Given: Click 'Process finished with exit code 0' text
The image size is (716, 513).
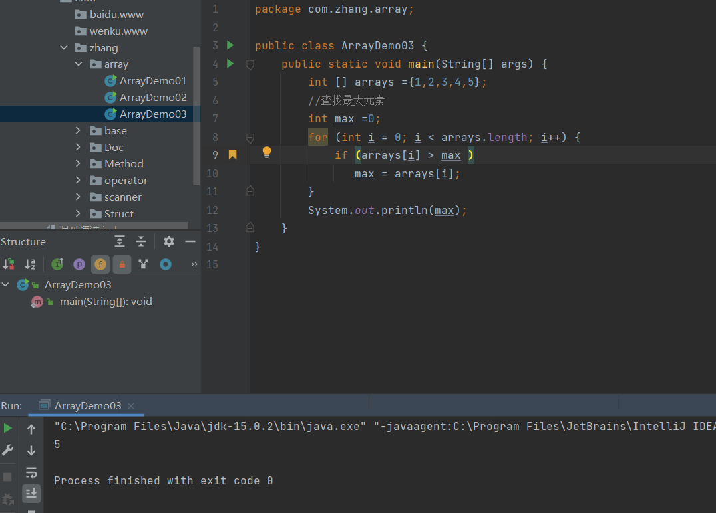Looking at the screenshot, I should click(164, 480).
